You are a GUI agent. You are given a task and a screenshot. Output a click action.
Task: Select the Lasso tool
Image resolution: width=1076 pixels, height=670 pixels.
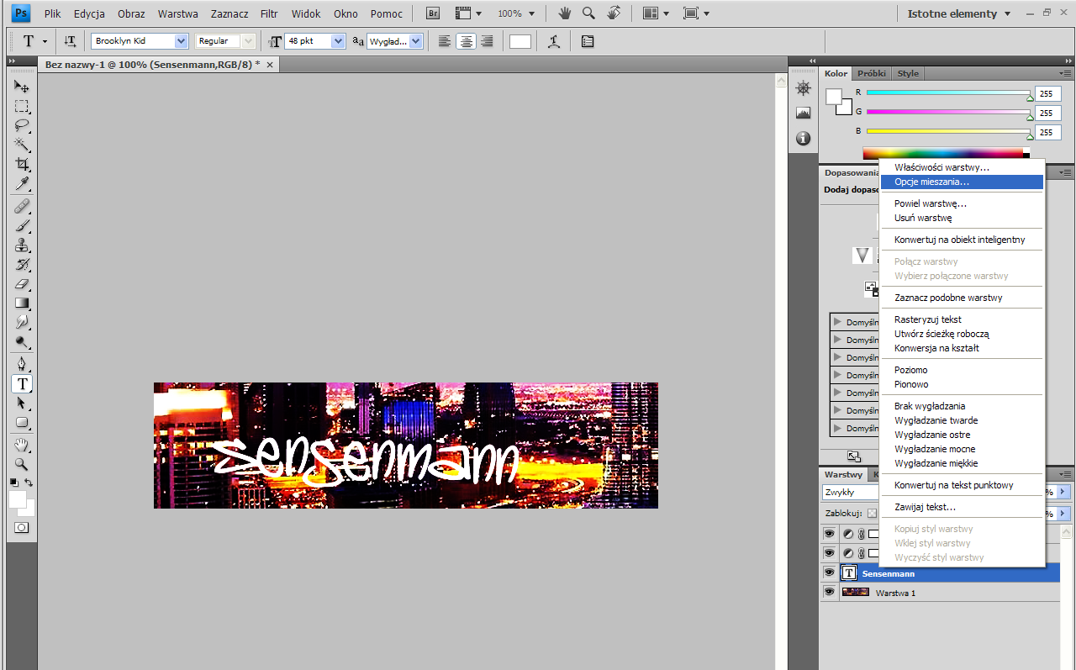pos(22,125)
